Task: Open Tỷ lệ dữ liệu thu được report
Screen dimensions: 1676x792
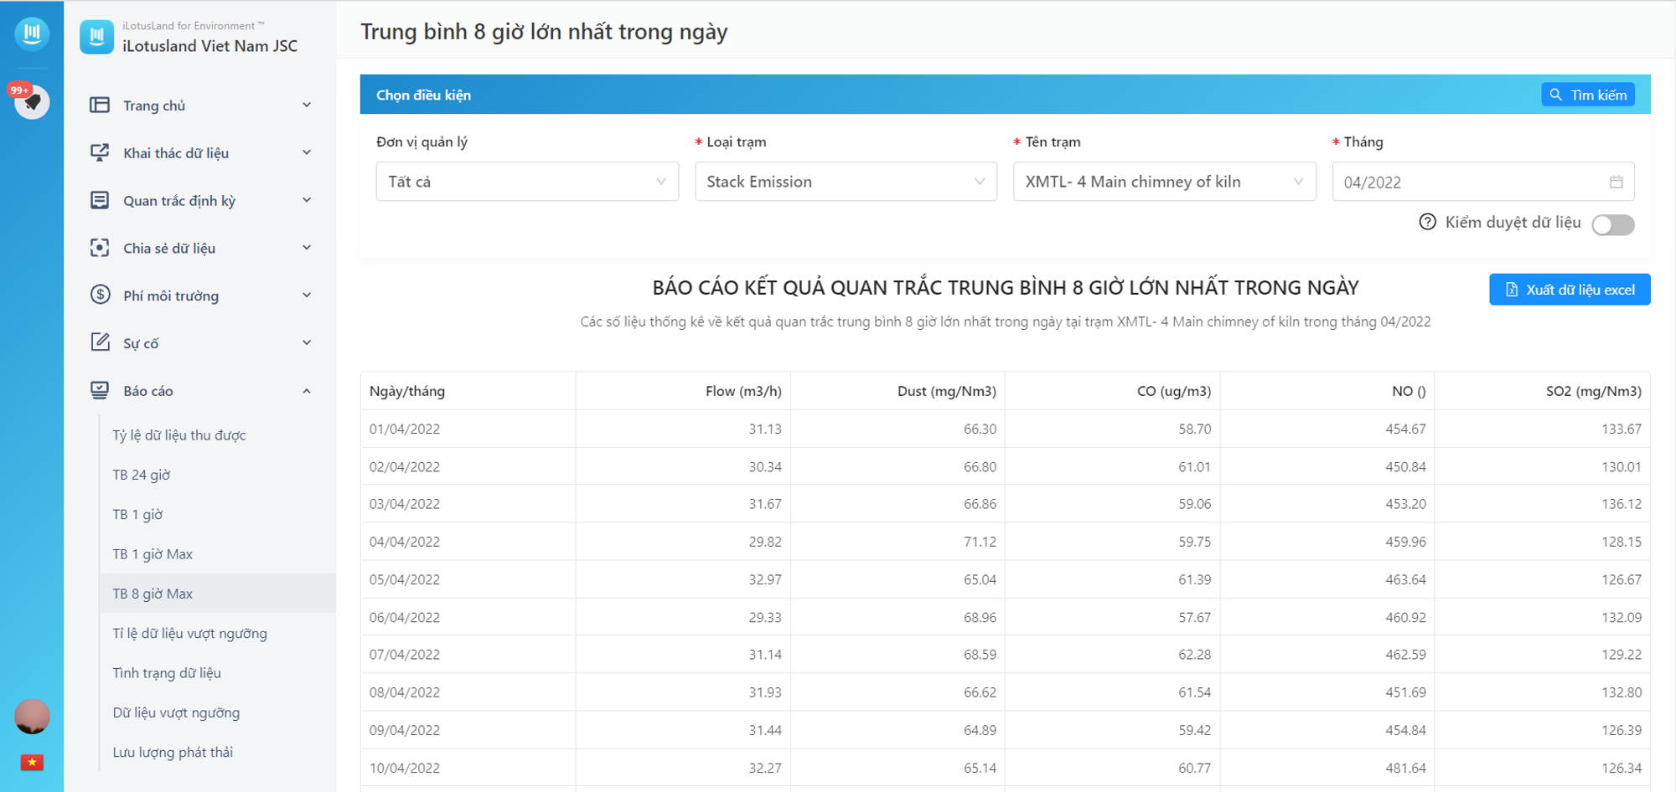Action: 179,435
